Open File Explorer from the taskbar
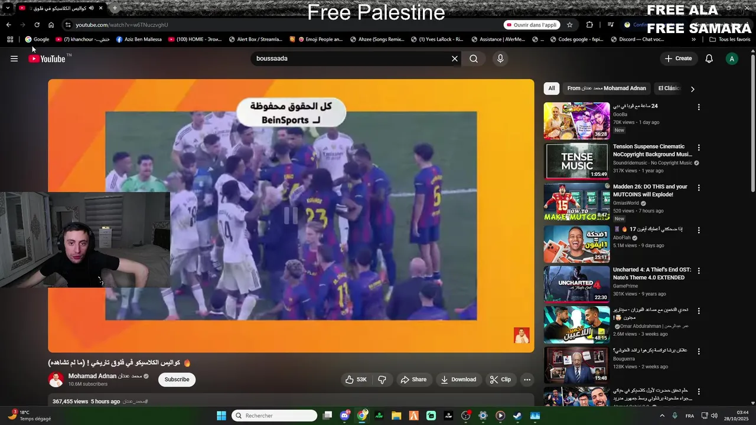Viewport: 756px width, 425px height. [396, 416]
